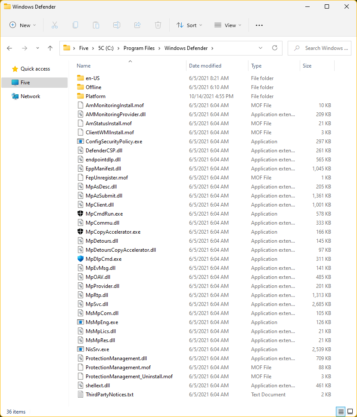This screenshot has height=417, width=357.
Task: Click the Copy icon in toolbar
Action: (x=75, y=25)
